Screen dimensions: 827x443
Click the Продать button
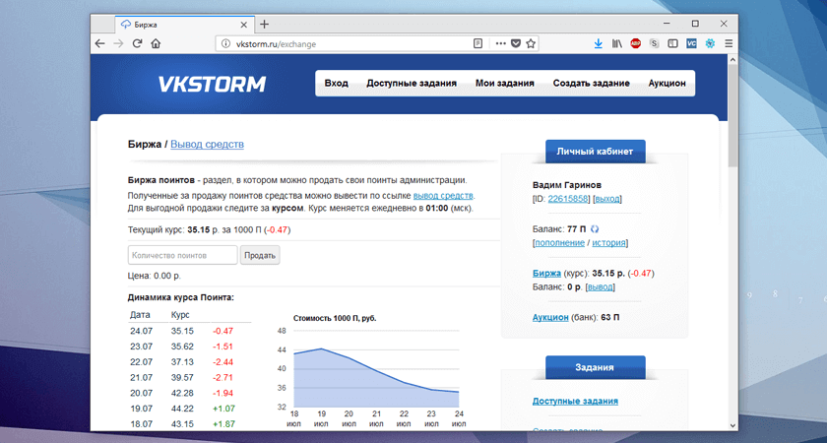260,255
